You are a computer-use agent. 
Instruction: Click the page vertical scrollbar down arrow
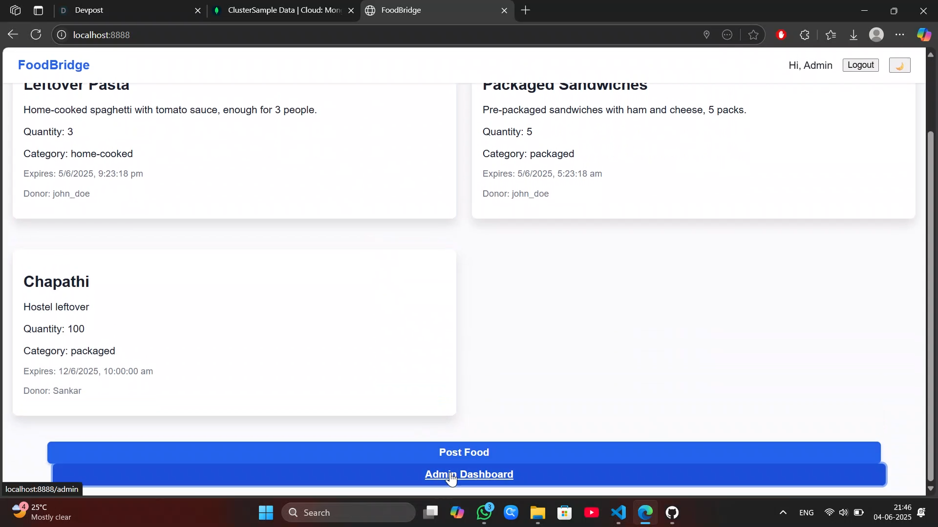click(x=931, y=488)
